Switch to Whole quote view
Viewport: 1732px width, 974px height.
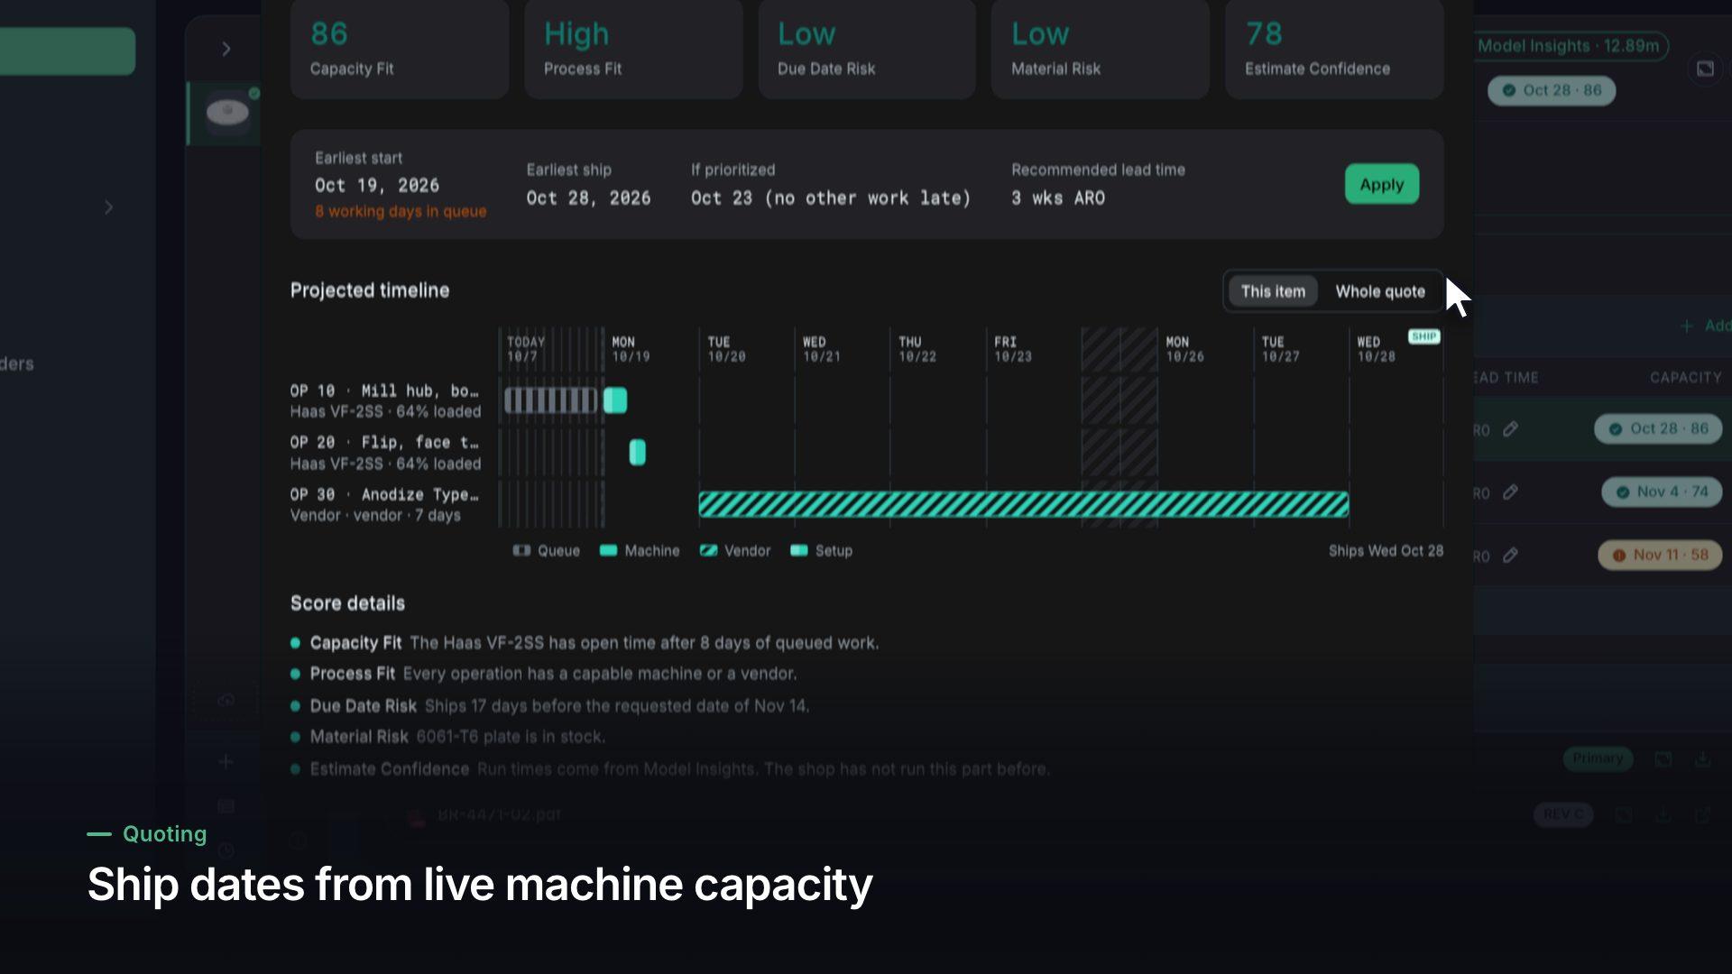click(x=1380, y=291)
